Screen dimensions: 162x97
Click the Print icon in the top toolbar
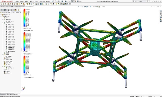point(66,1)
